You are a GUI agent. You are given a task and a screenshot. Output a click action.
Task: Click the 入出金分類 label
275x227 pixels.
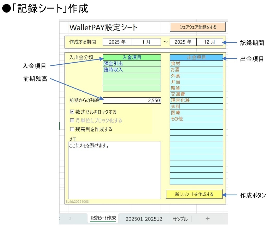pos(81,57)
